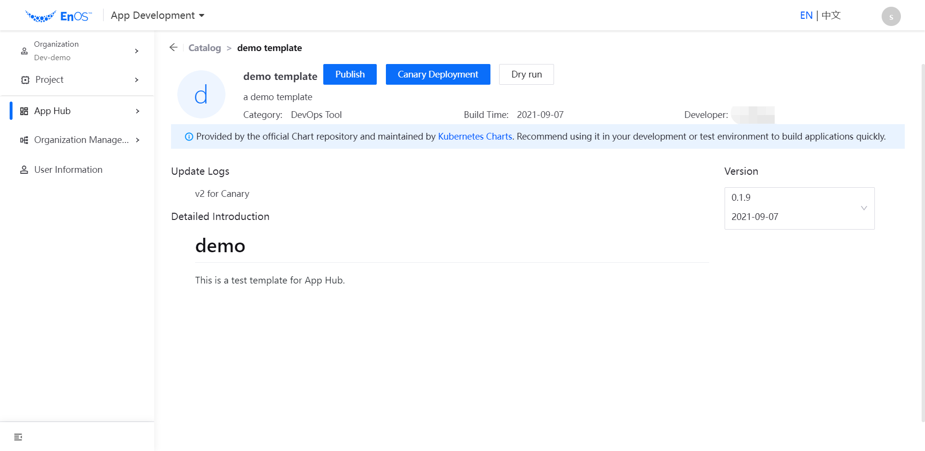The width and height of the screenshot is (925, 451).
Task: Return to Catalog via the breadcrumb
Action: pyautogui.click(x=205, y=48)
